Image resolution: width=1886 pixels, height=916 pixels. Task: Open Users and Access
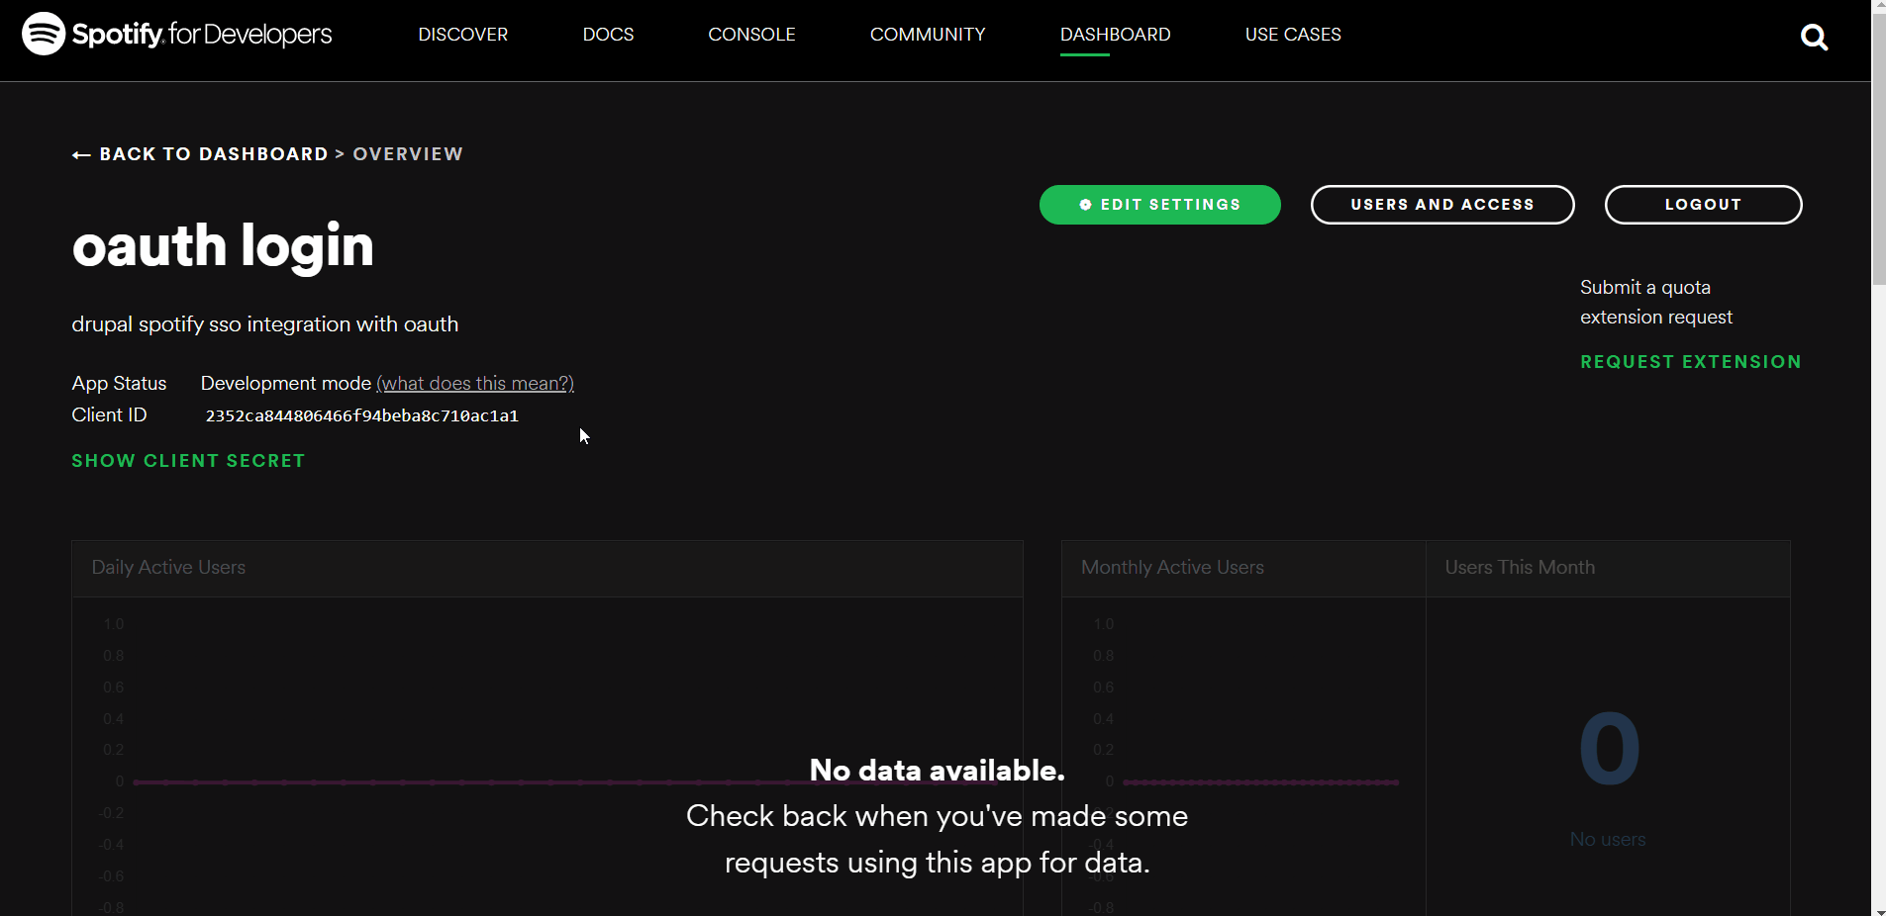pyautogui.click(x=1442, y=205)
